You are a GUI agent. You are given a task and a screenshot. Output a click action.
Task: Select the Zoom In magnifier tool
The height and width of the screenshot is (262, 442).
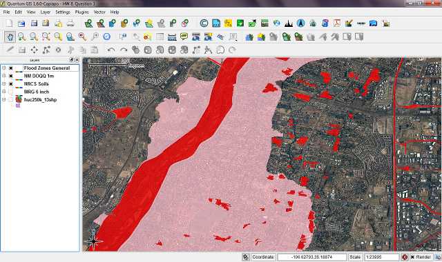click(x=21, y=37)
